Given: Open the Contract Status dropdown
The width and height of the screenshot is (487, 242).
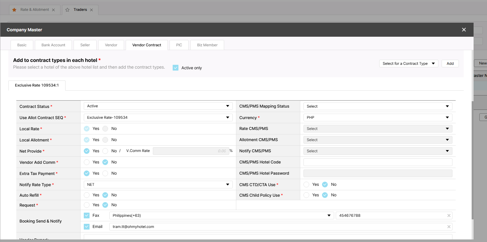Looking at the screenshot, I should (x=158, y=106).
